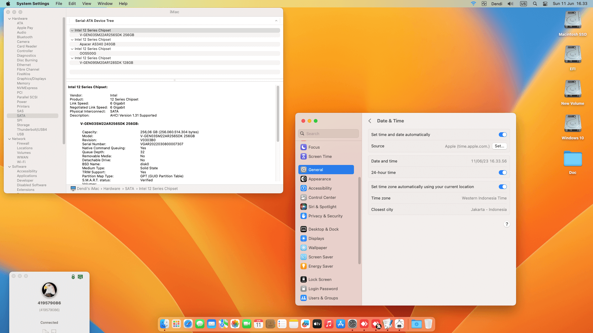Click System Information sidebar scrollbar

(x=64, y=81)
